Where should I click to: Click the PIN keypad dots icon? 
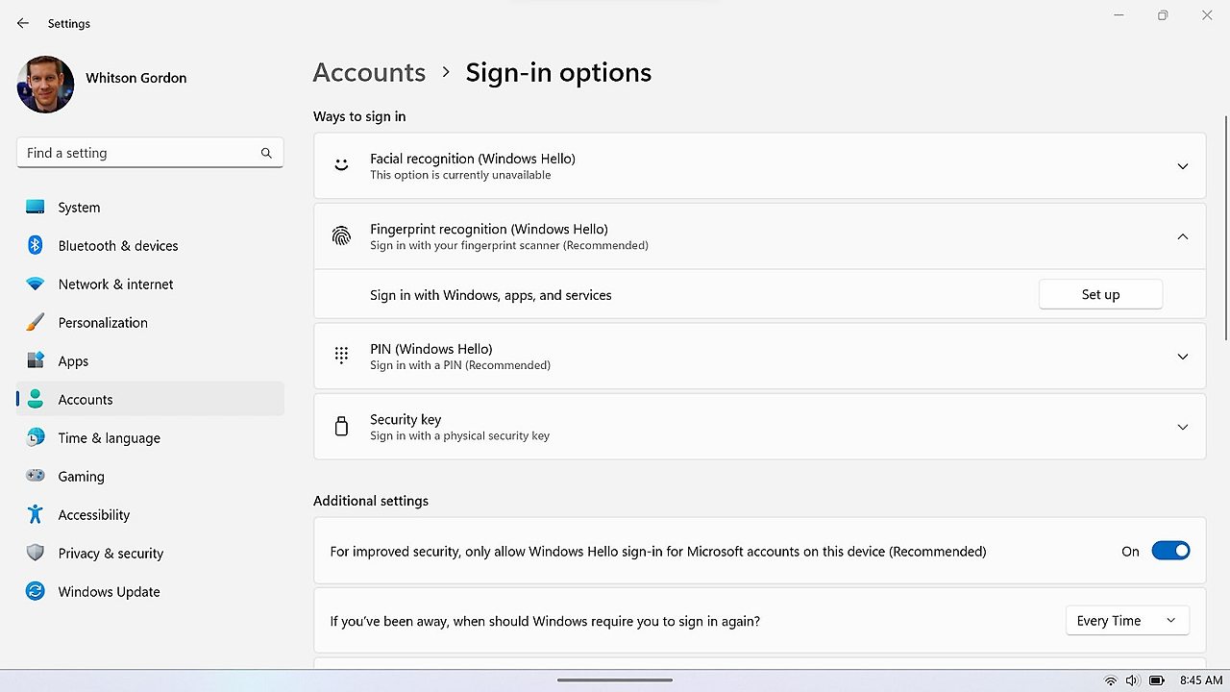[x=341, y=356]
